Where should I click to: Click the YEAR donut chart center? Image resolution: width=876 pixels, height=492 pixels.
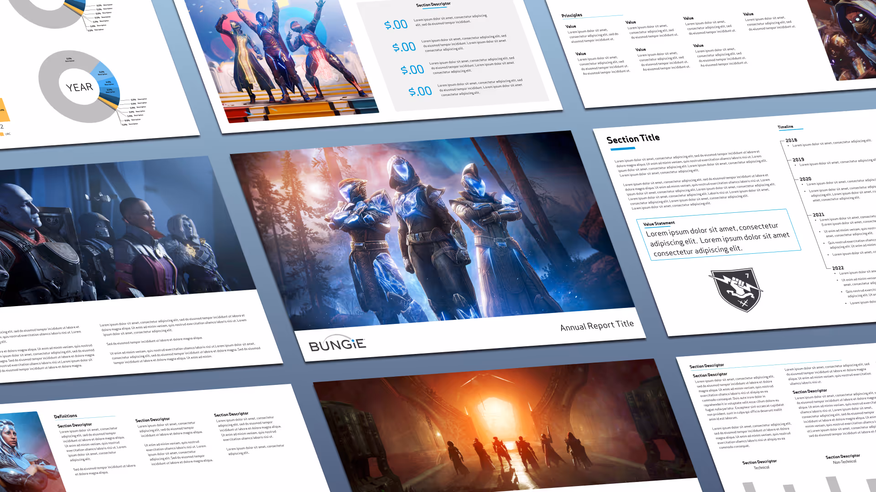click(x=79, y=87)
